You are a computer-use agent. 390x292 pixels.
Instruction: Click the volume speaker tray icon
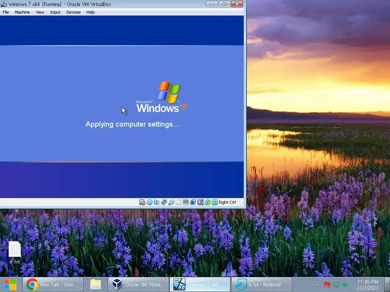click(x=345, y=285)
